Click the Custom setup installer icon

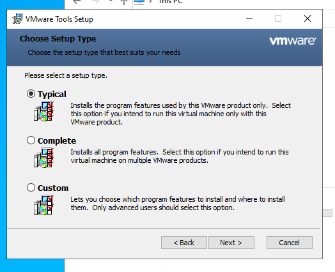(x=44, y=205)
